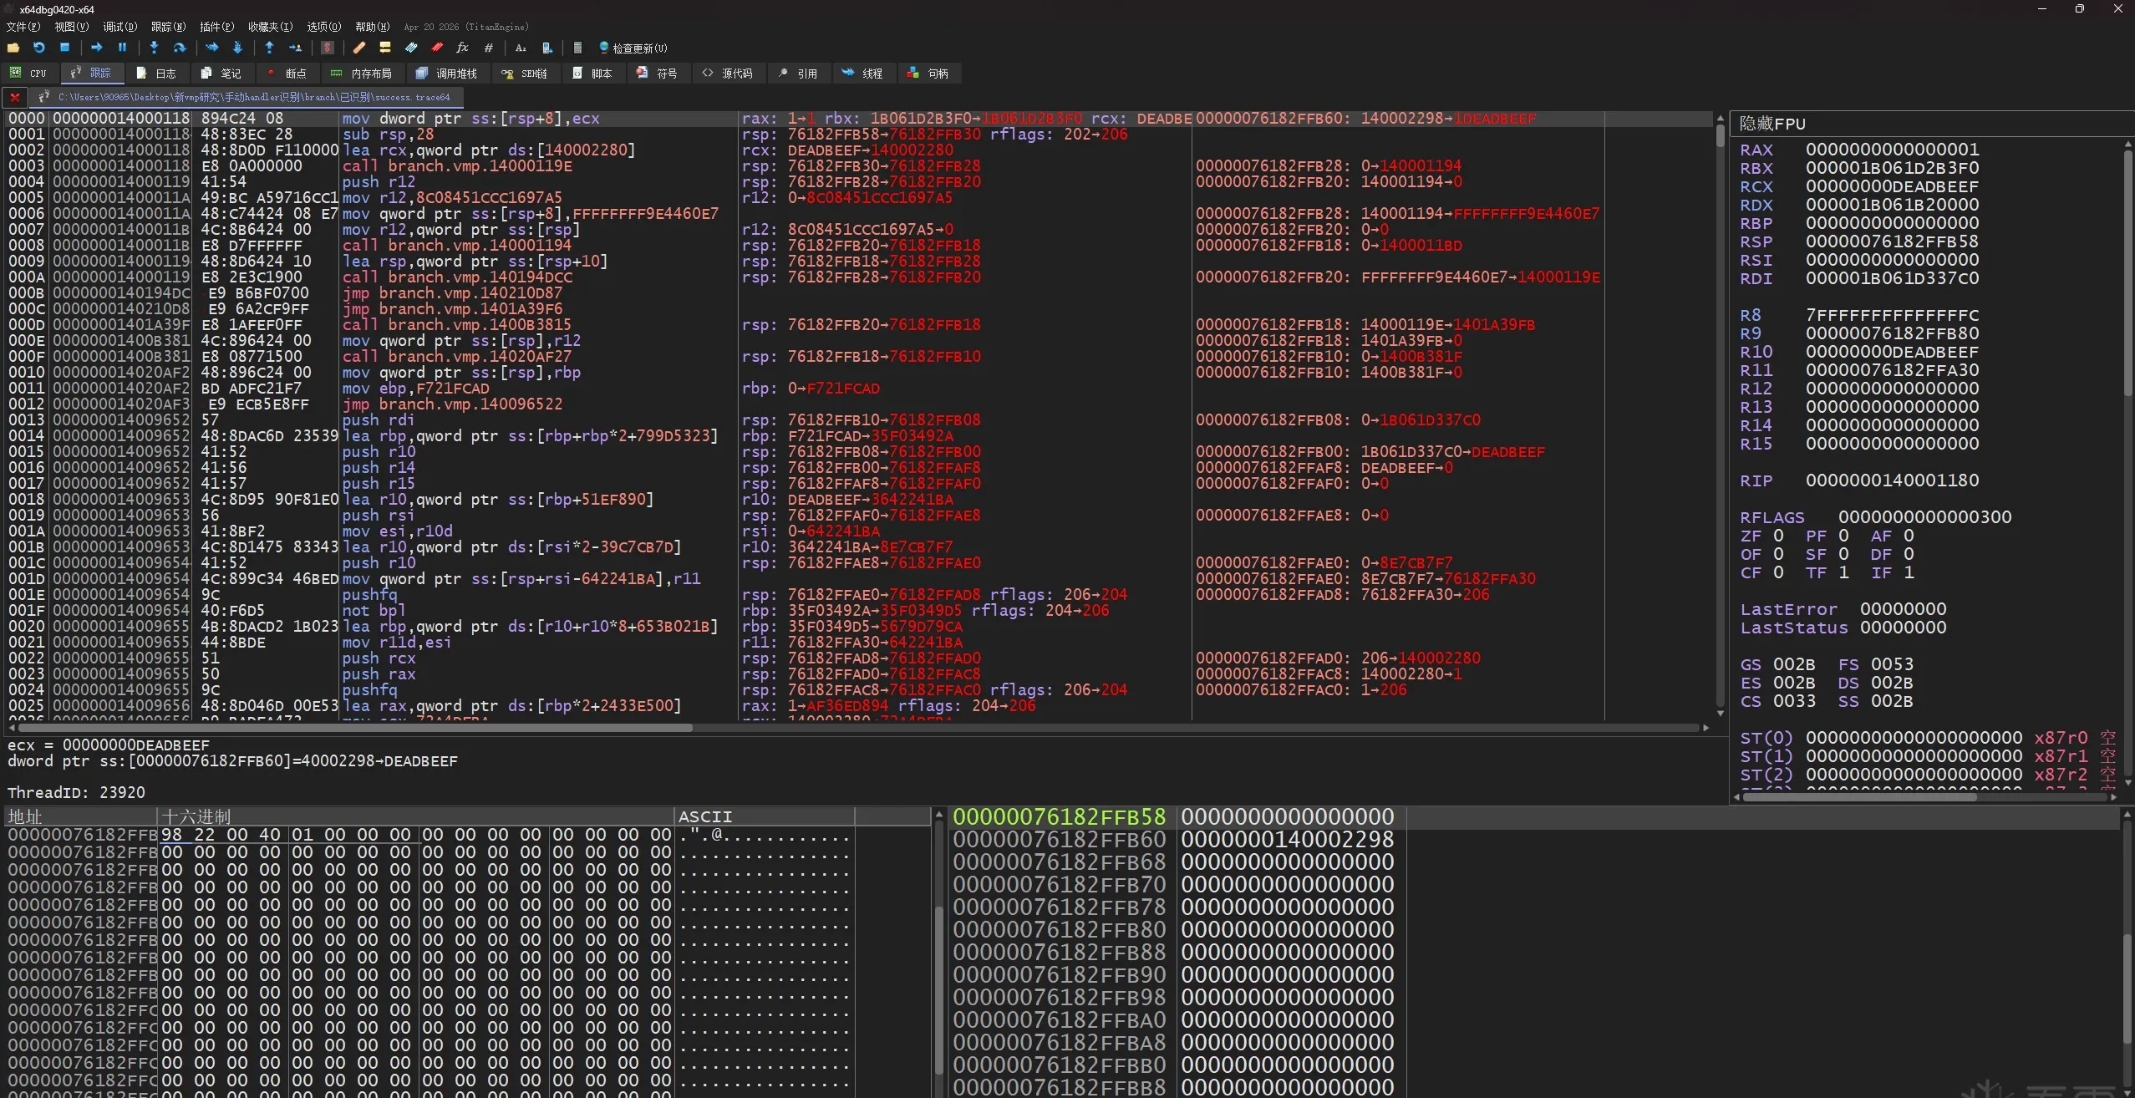
Task: Restart the debuggee with the restart icon
Action: tap(38, 48)
